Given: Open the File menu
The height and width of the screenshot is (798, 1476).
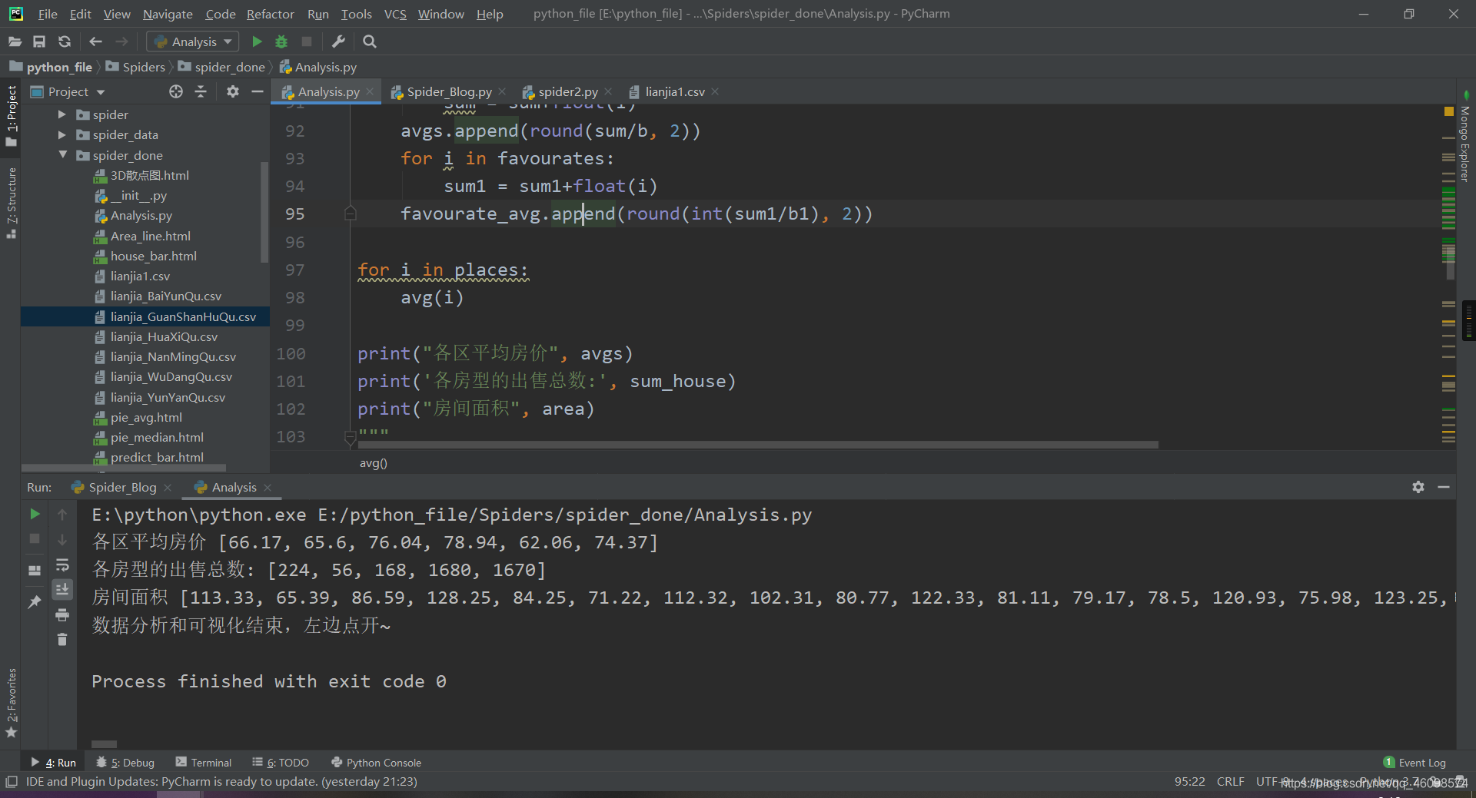Looking at the screenshot, I should pyautogui.click(x=48, y=14).
